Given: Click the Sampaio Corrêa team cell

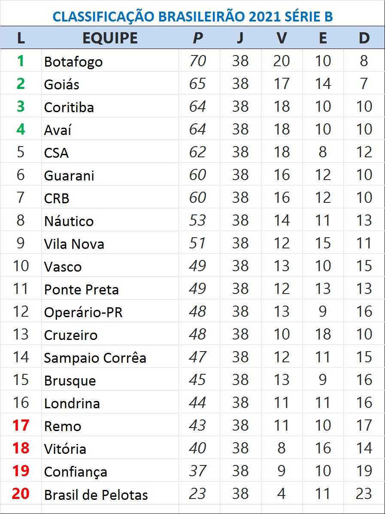Looking at the screenshot, I should (x=95, y=358).
